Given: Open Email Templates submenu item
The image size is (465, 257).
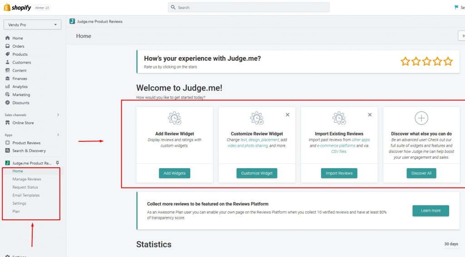Looking at the screenshot, I should (x=26, y=195).
